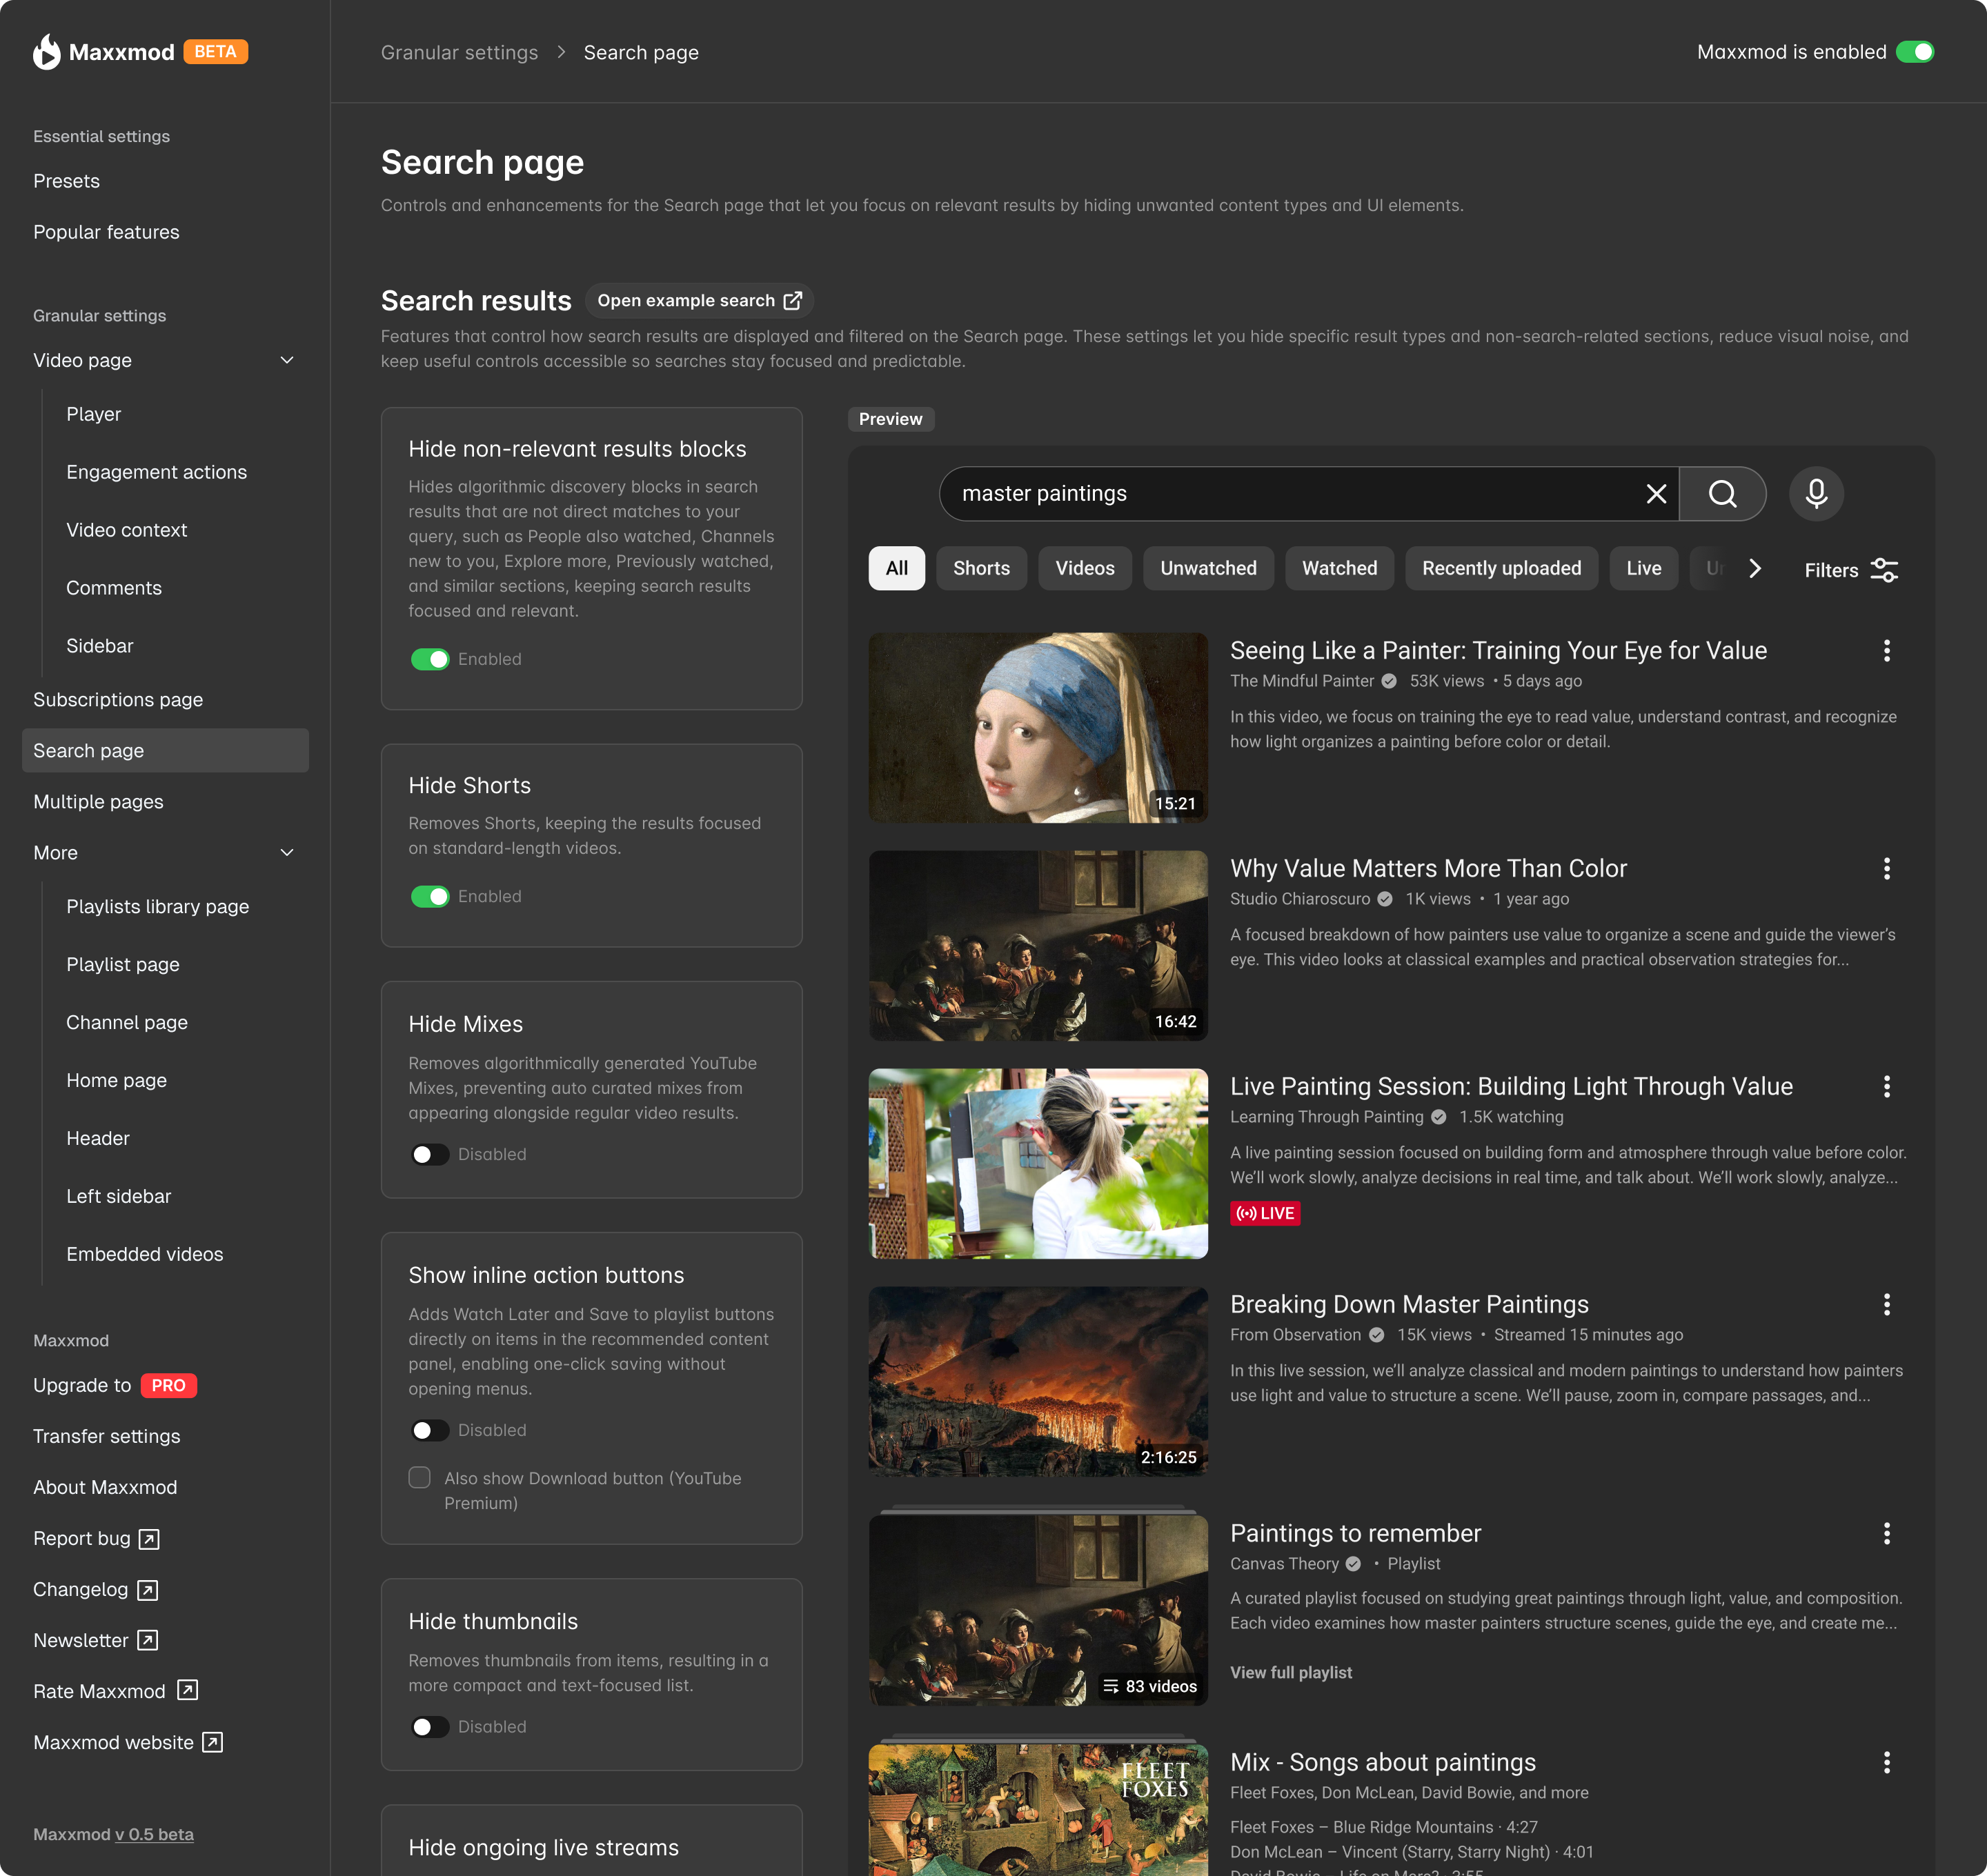The image size is (1987, 1876).
Task: Select the Unwatched filter chip
Action: click(x=1207, y=568)
